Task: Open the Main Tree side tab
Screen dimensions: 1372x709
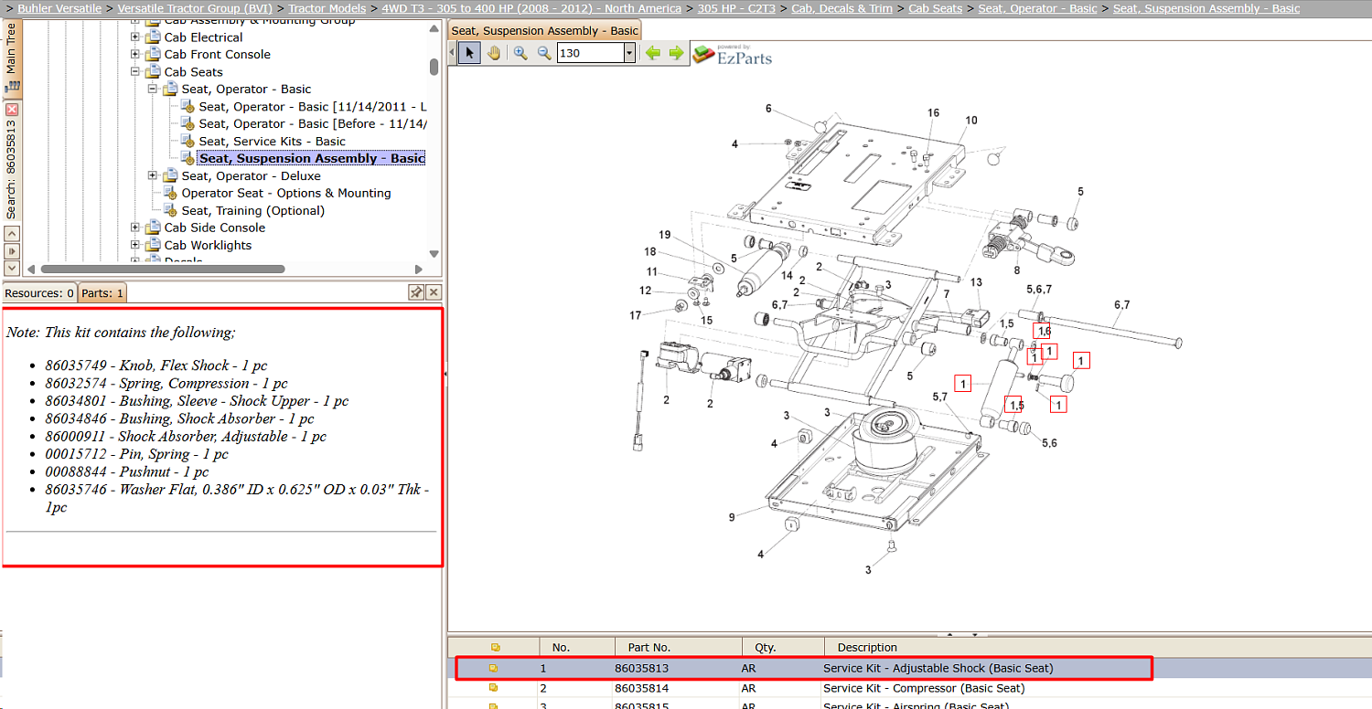Action: click(12, 57)
